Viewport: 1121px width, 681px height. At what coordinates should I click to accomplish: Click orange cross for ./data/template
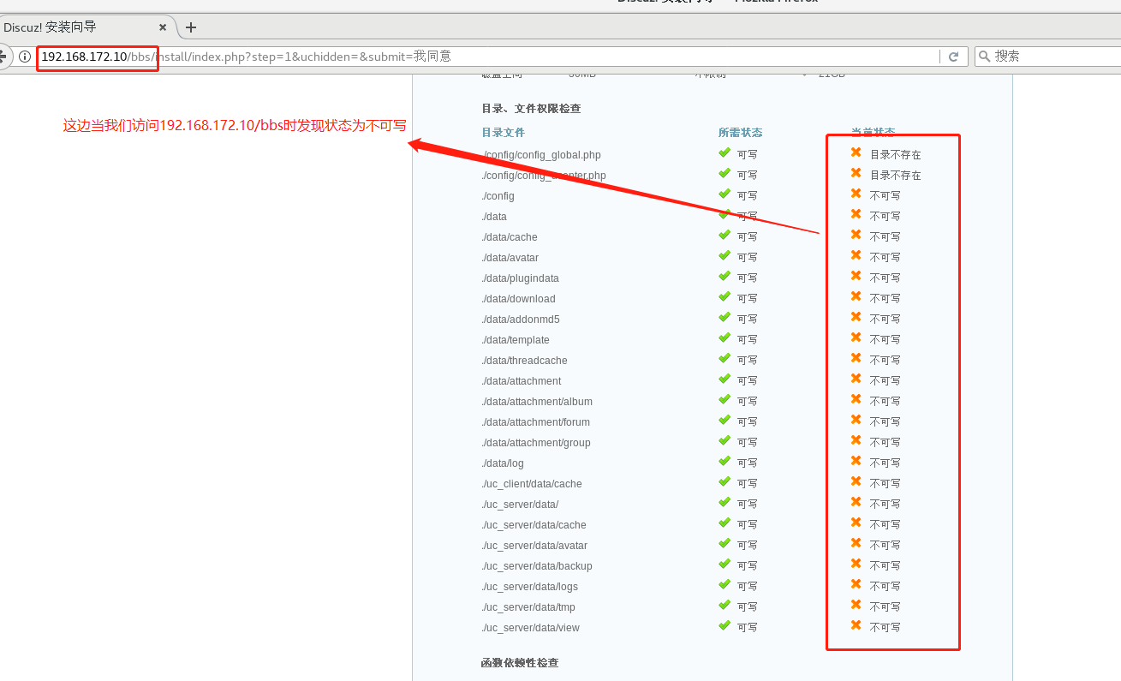click(856, 338)
